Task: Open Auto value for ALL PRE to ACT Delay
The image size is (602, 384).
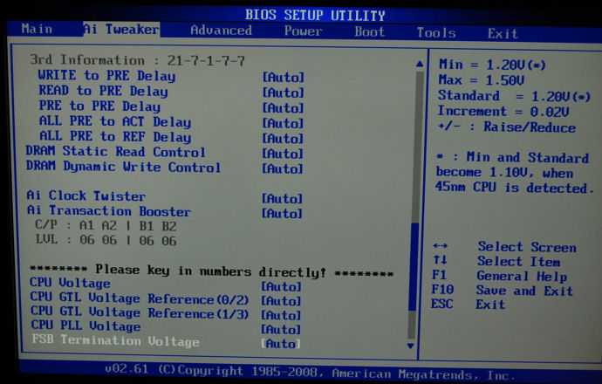Action: click(x=284, y=123)
